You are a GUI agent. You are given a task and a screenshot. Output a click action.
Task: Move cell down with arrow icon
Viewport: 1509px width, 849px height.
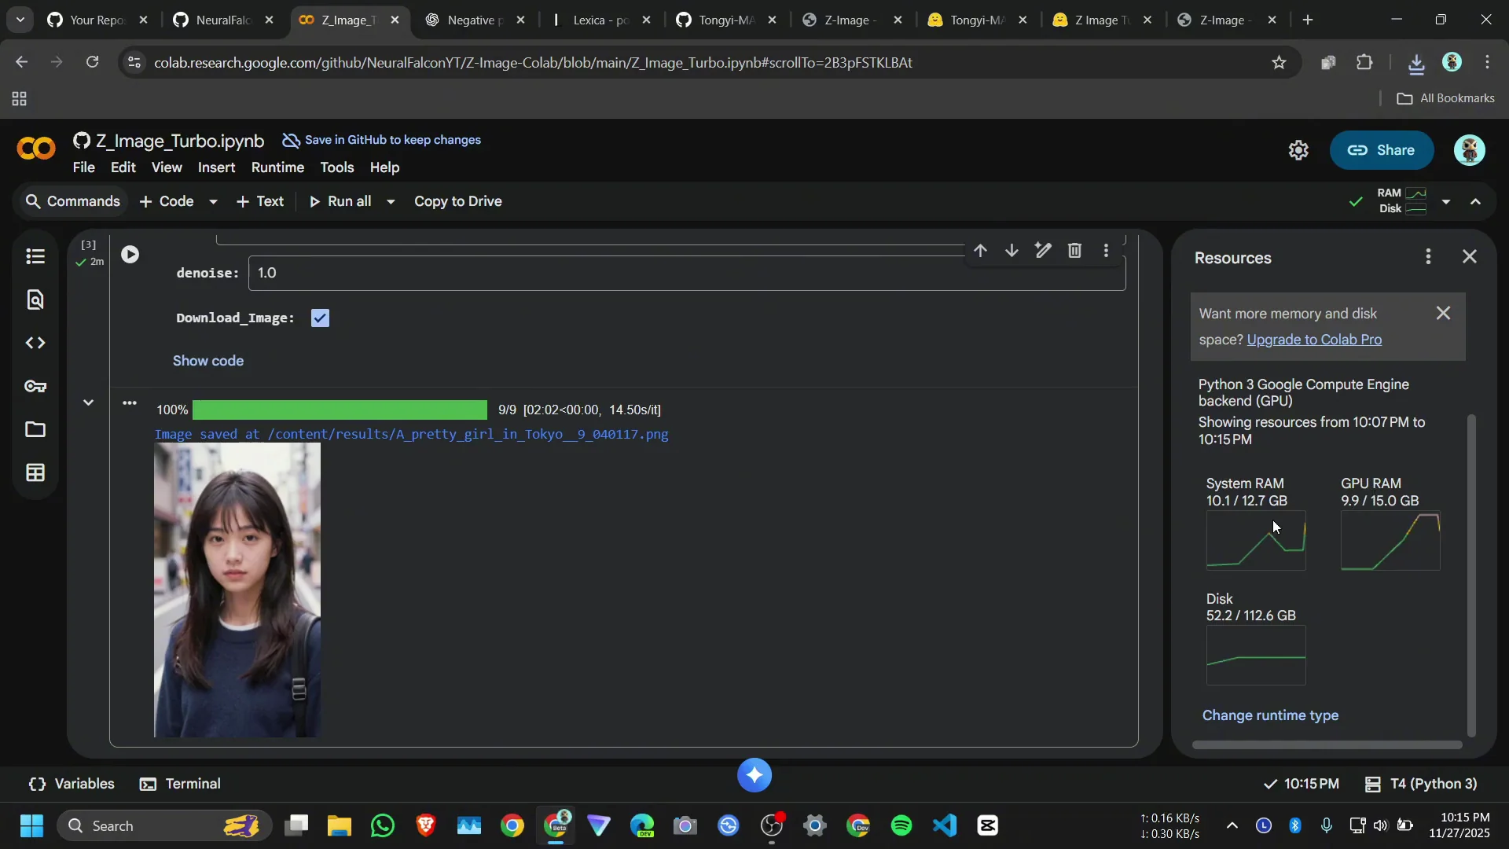coord(1012,251)
